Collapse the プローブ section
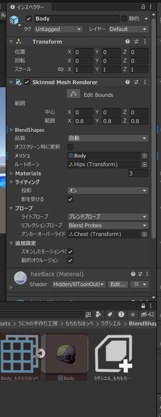 coord(11,208)
